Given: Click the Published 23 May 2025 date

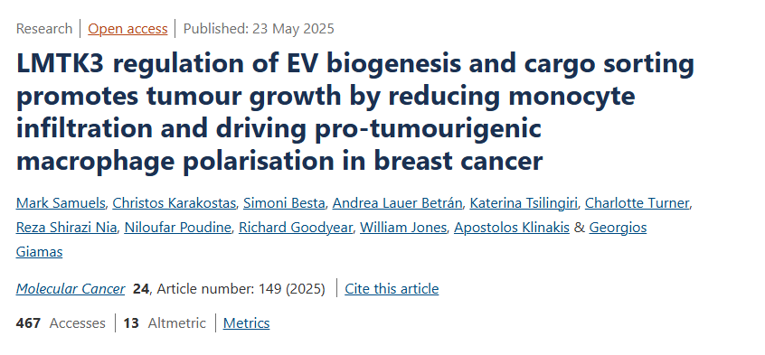Looking at the screenshot, I should click(x=259, y=29).
